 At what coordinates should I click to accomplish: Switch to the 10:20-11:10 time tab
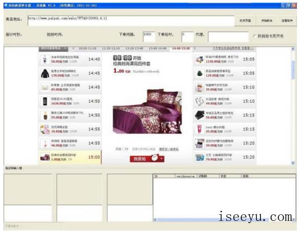pos(87,48)
